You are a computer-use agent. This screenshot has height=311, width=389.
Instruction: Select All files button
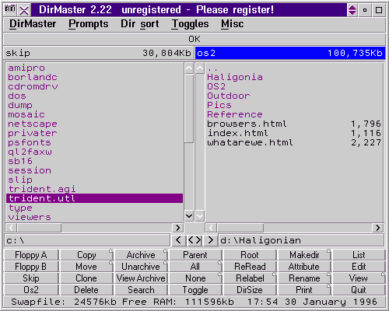195,267
